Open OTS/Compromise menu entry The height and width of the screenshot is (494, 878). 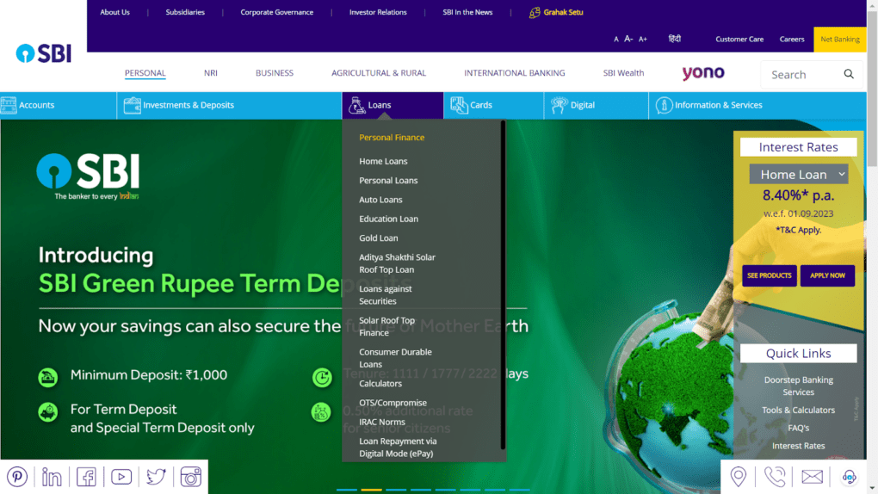coord(393,403)
